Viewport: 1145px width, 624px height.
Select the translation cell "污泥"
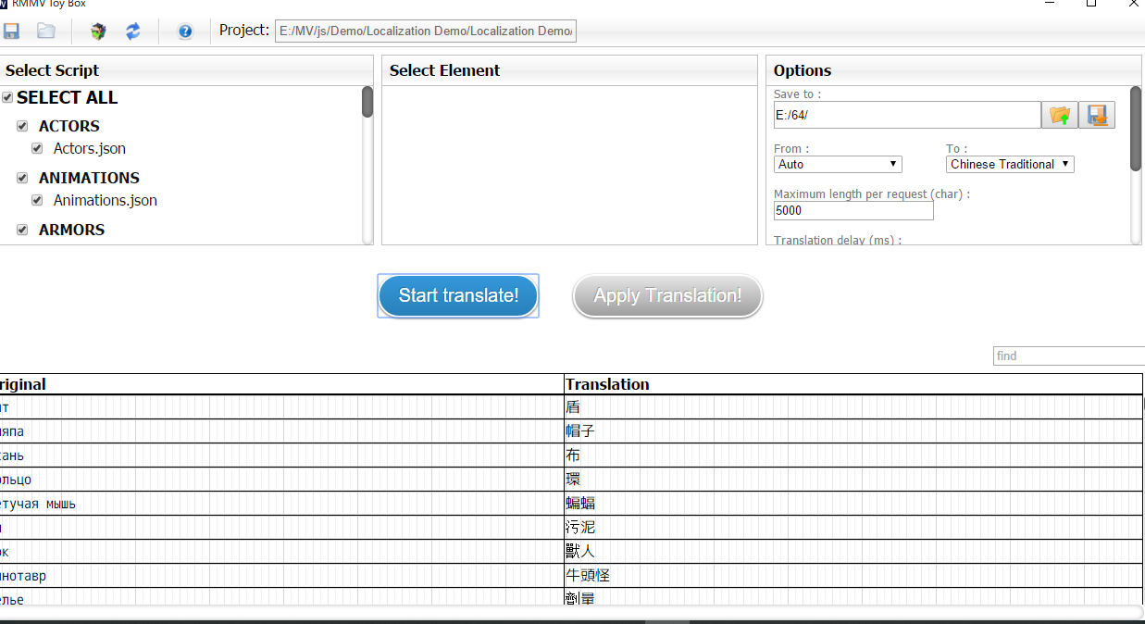pyautogui.click(x=853, y=528)
